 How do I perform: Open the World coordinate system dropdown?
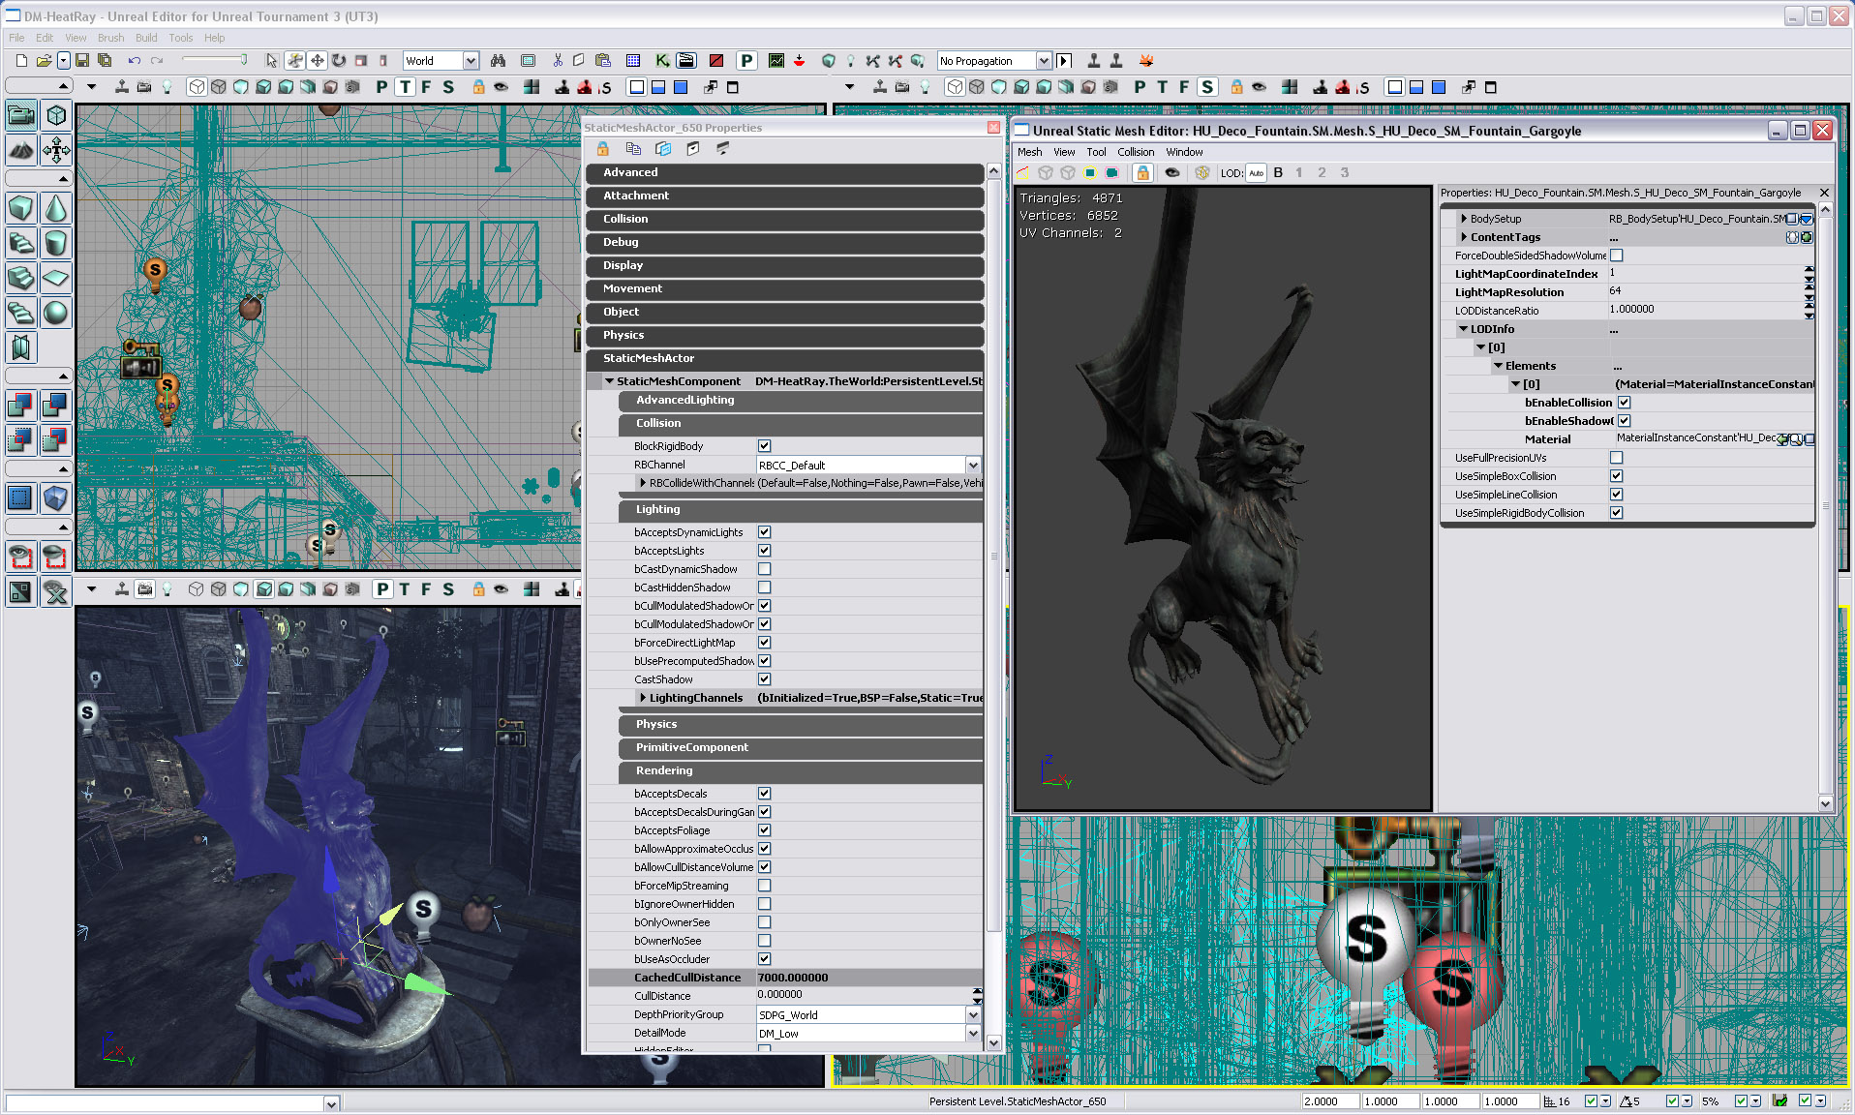(471, 61)
